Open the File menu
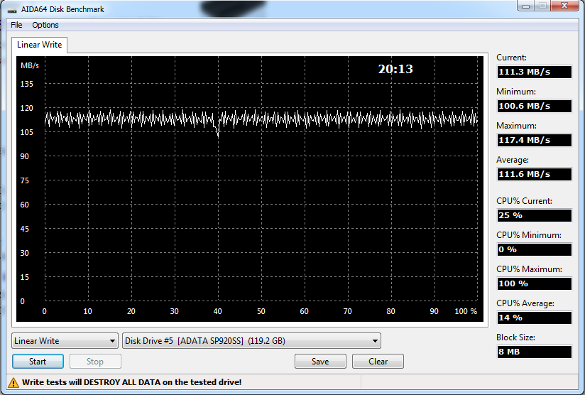The image size is (585, 395). [x=16, y=25]
